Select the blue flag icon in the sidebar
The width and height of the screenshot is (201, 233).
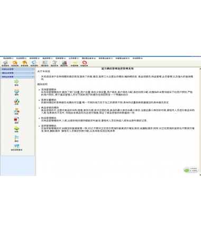coord(16,137)
